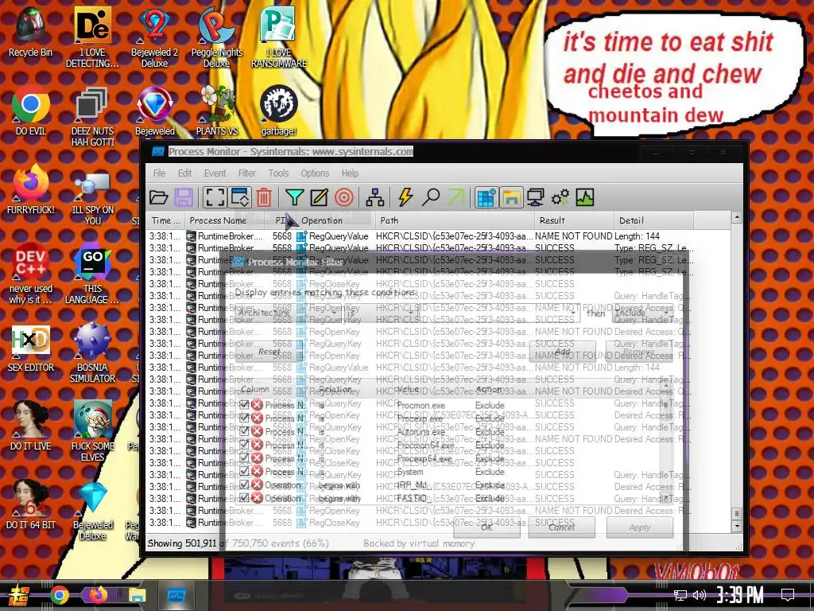The width and height of the screenshot is (814, 611).
Task: Click the magnifier Find toolbar icon
Action: tap(431, 197)
